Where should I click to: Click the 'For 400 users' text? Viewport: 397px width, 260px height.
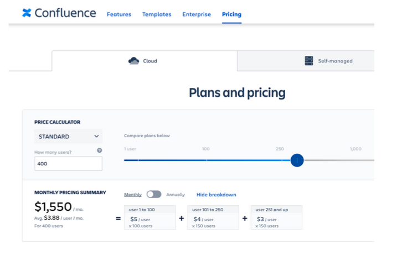tap(49, 226)
